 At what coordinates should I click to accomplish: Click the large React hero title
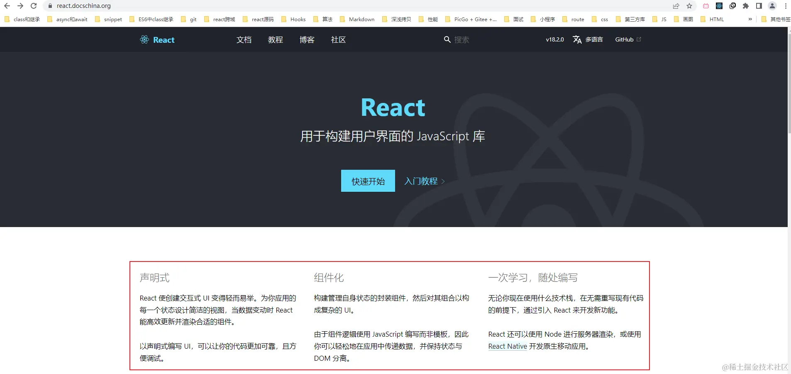(x=393, y=108)
